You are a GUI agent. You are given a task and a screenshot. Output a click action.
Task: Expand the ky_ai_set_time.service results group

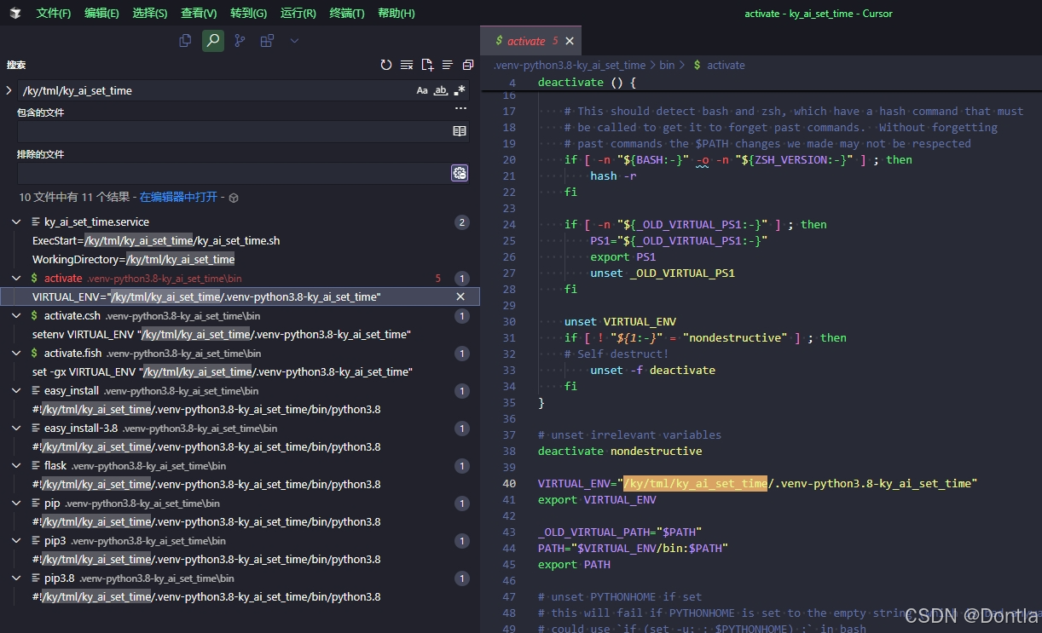click(16, 222)
